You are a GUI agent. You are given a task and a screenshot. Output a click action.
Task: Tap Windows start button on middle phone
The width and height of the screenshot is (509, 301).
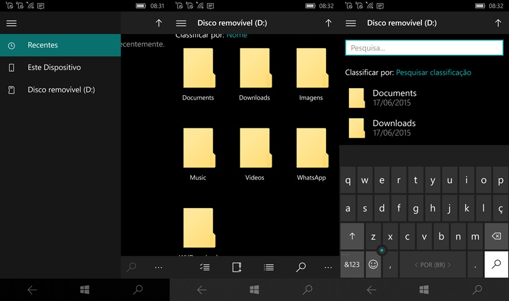click(x=255, y=290)
